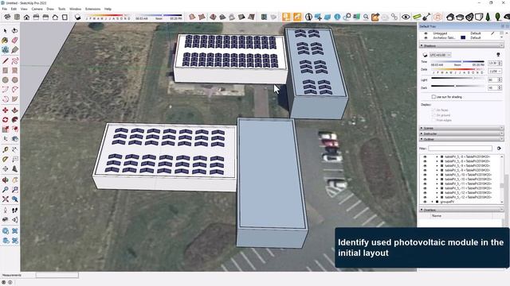Toggle the On faces checkbox

[x=433, y=110]
